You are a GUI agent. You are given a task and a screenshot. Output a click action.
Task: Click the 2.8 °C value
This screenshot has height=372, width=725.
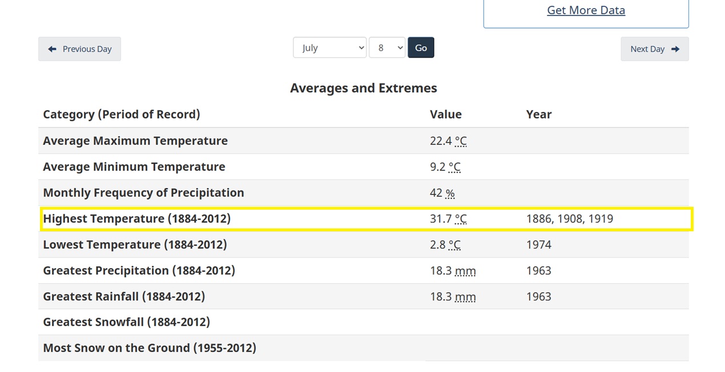coord(445,245)
